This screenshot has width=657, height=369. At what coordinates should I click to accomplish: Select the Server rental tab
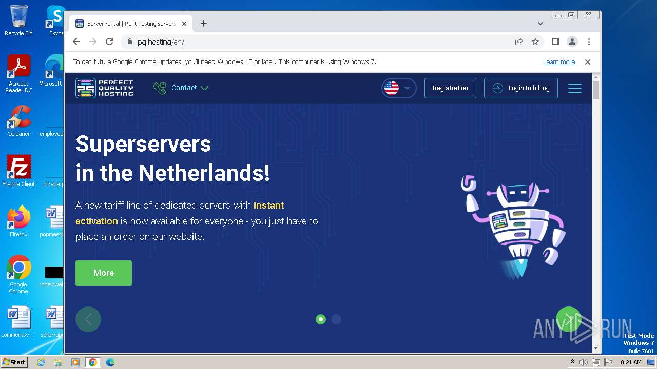pyautogui.click(x=131, y=24)
